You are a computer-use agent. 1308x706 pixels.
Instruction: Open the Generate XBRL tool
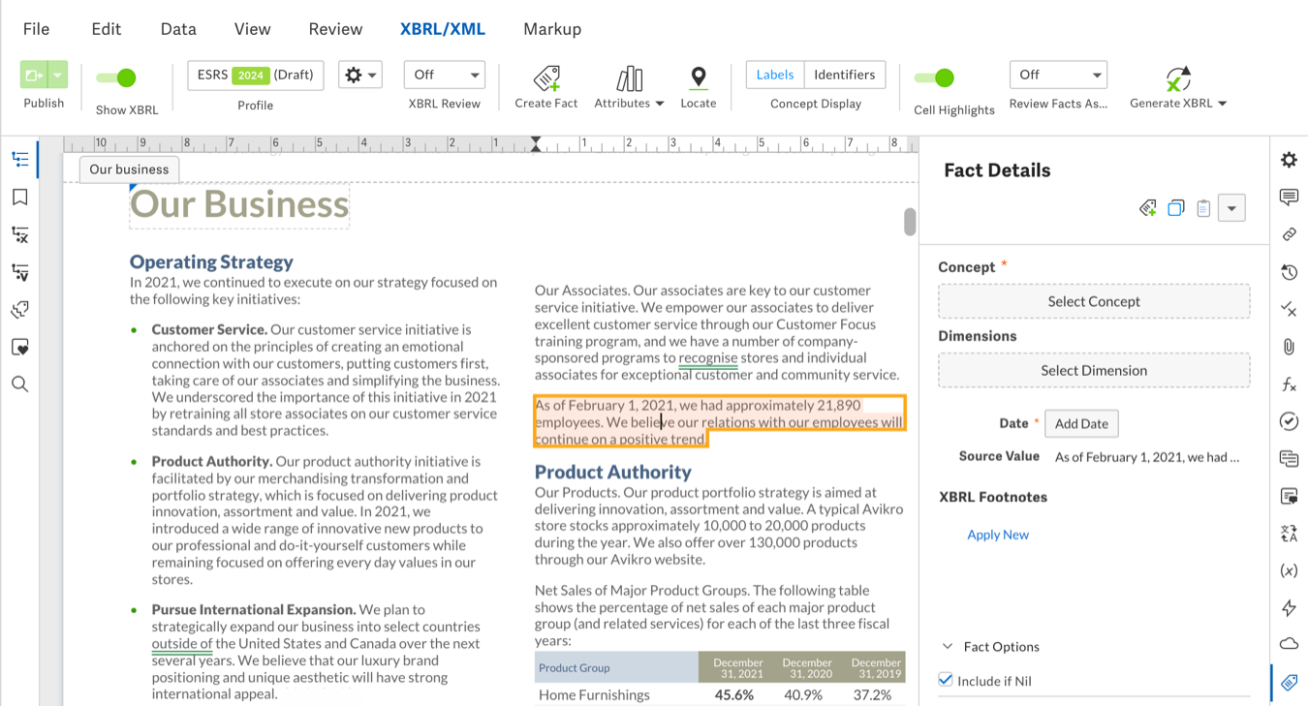tap(1177, 79)
